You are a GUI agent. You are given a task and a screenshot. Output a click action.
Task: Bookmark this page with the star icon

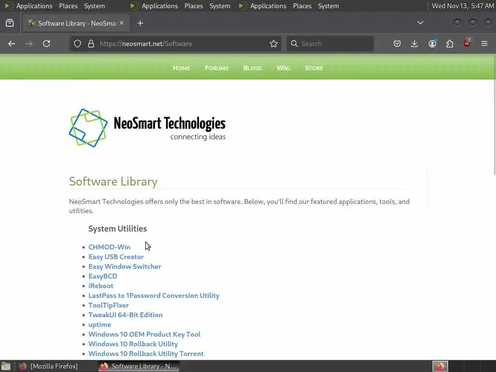(274, 44)
